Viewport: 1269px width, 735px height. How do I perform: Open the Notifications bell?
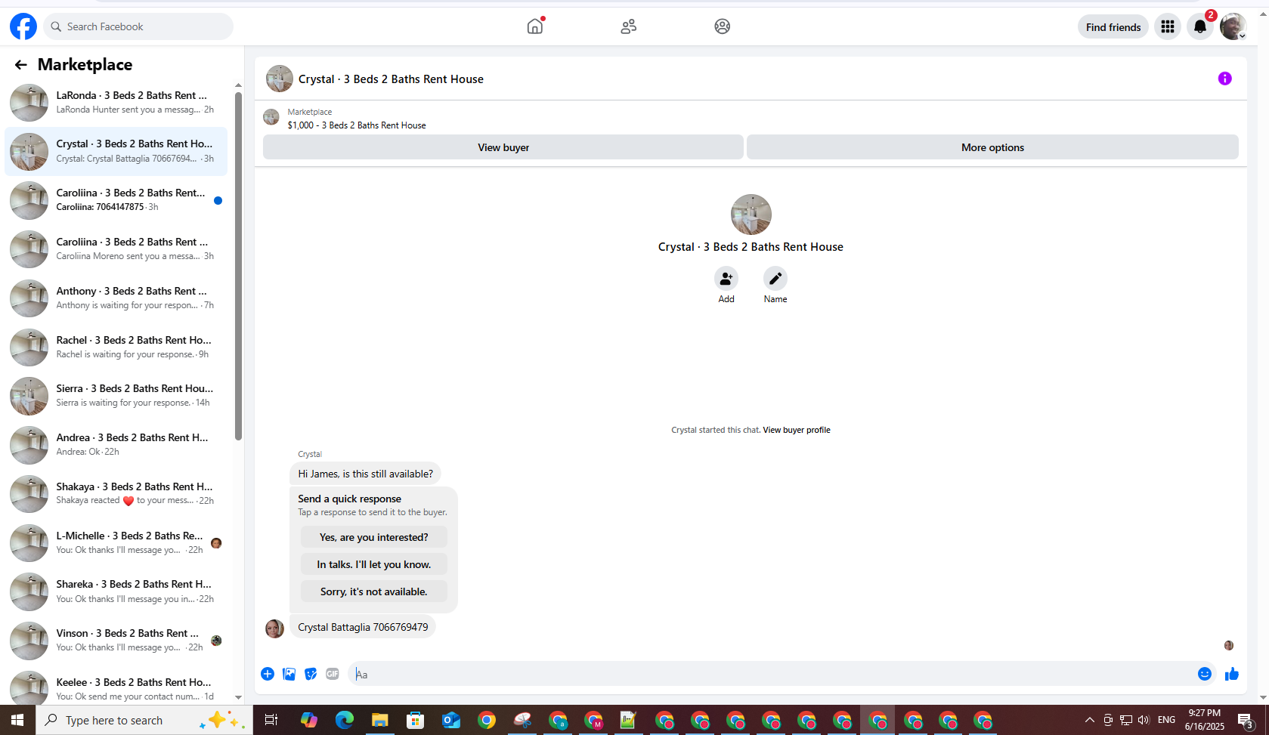1200,27
